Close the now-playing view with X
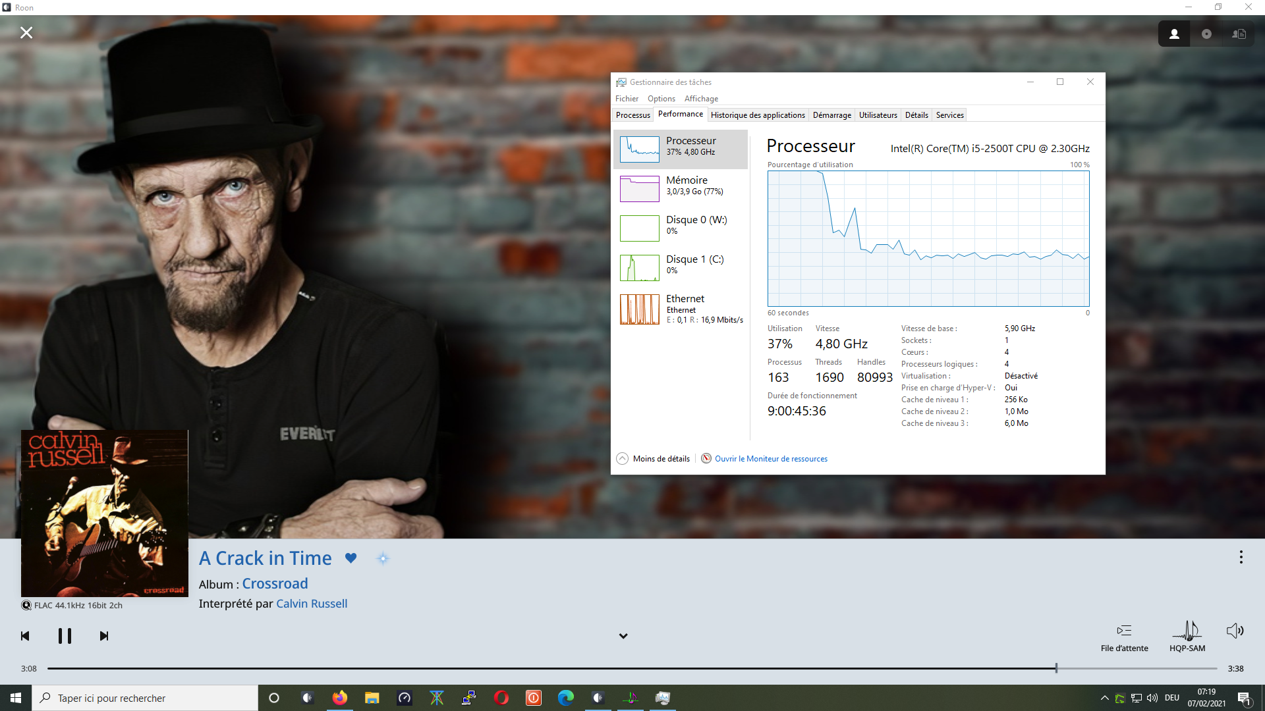This screenshot has height=711, width=1265. pos(26,33)
